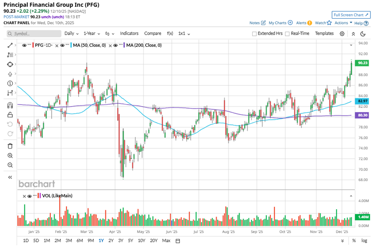Toggle visibility of the MA 50 line
373x248 pixels.
tap(63, 45)
